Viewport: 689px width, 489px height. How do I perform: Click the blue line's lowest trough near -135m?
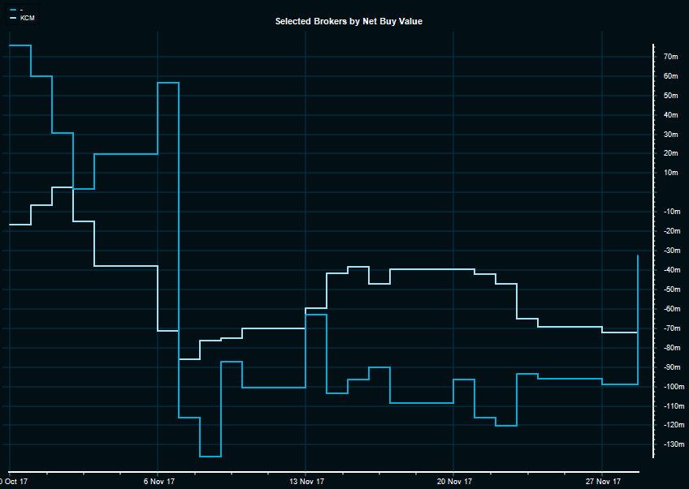tap(210, 457)
